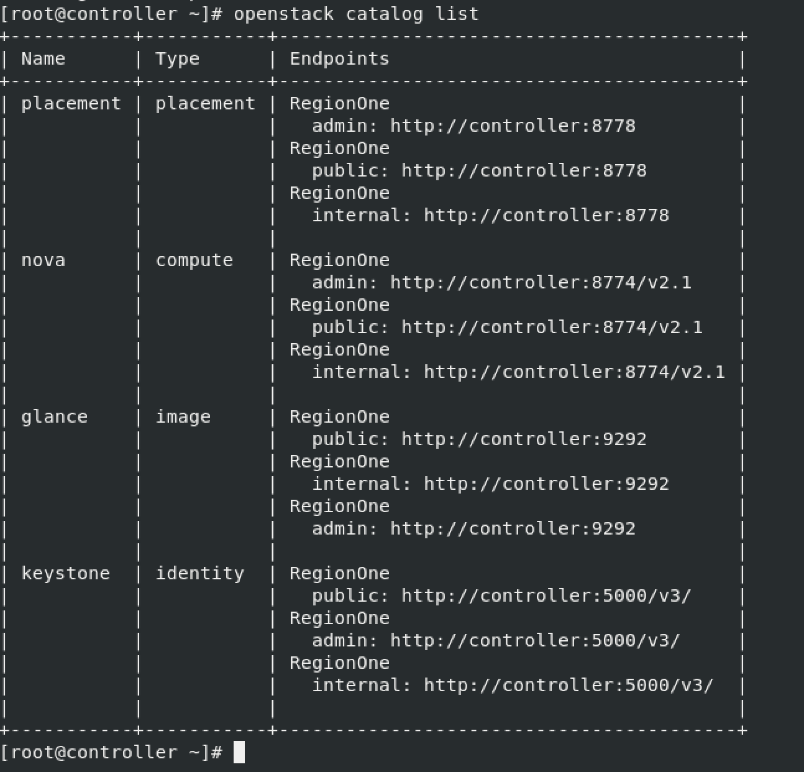This screenshot has width=804, height=772.
Task: Click the keystone public endpoint URL
Action: click(x=546, y=596)
